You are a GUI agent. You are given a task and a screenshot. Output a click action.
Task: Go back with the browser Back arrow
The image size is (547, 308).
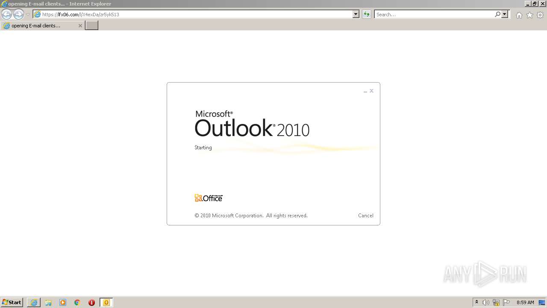coord(6,14)
